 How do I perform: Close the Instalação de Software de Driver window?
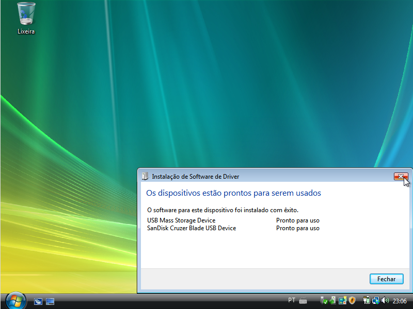[401, 176]
